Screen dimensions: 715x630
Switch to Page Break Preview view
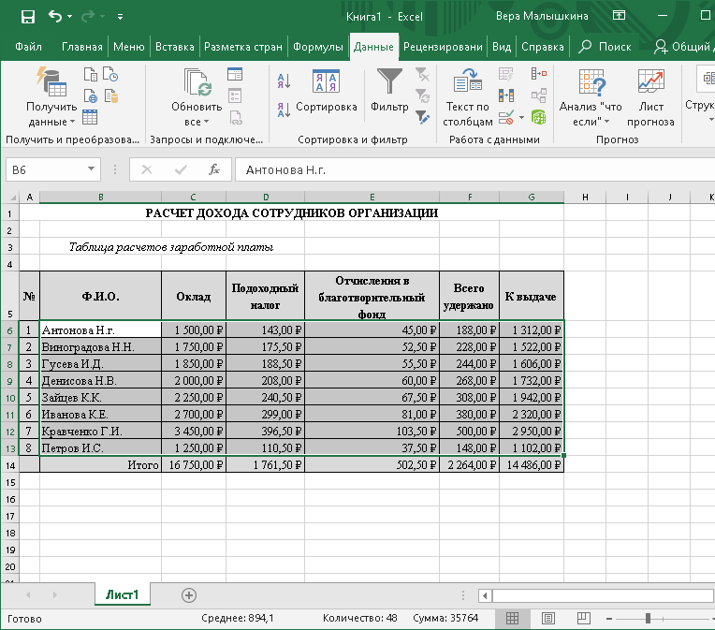[582, 618]
